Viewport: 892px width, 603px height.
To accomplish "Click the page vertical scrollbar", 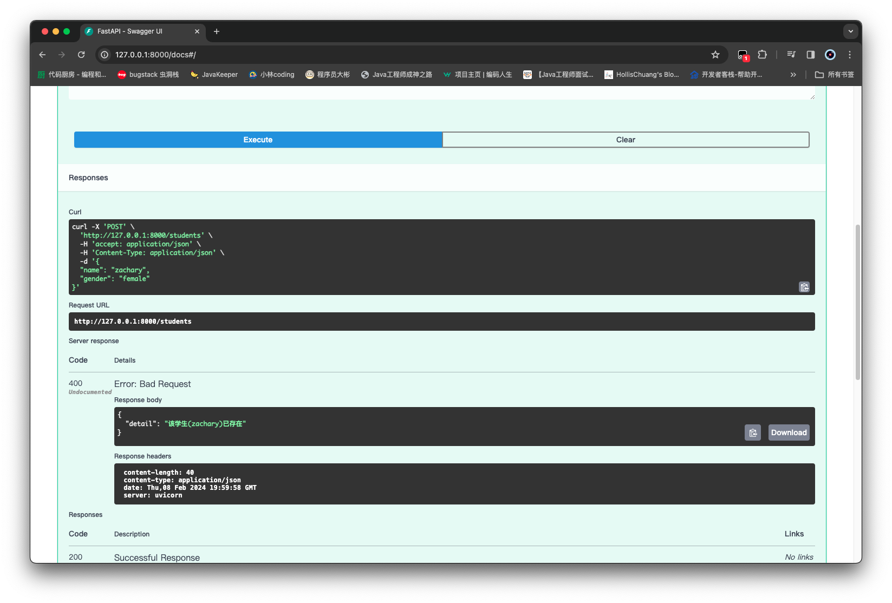I will (857, 302).
